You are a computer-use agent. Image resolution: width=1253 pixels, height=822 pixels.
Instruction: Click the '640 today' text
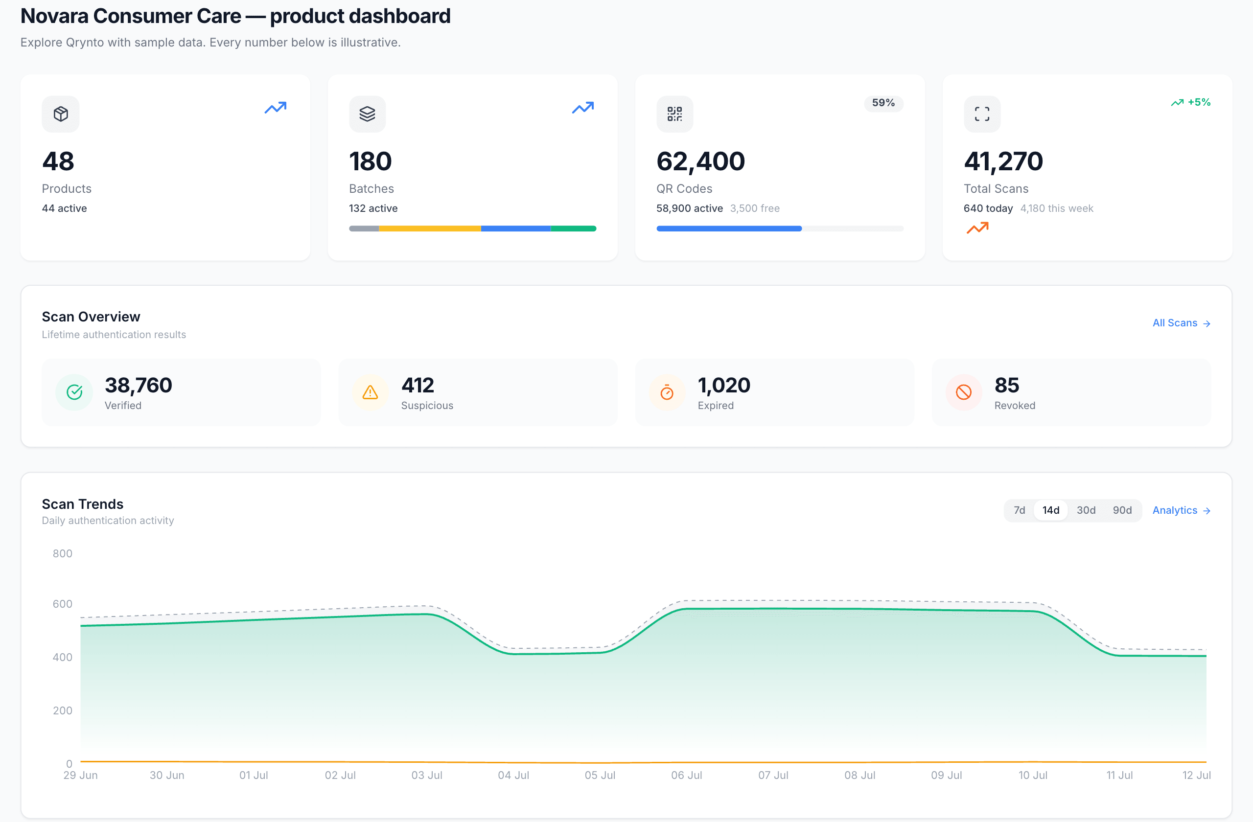pyautogui.click(x=988, y=208)
